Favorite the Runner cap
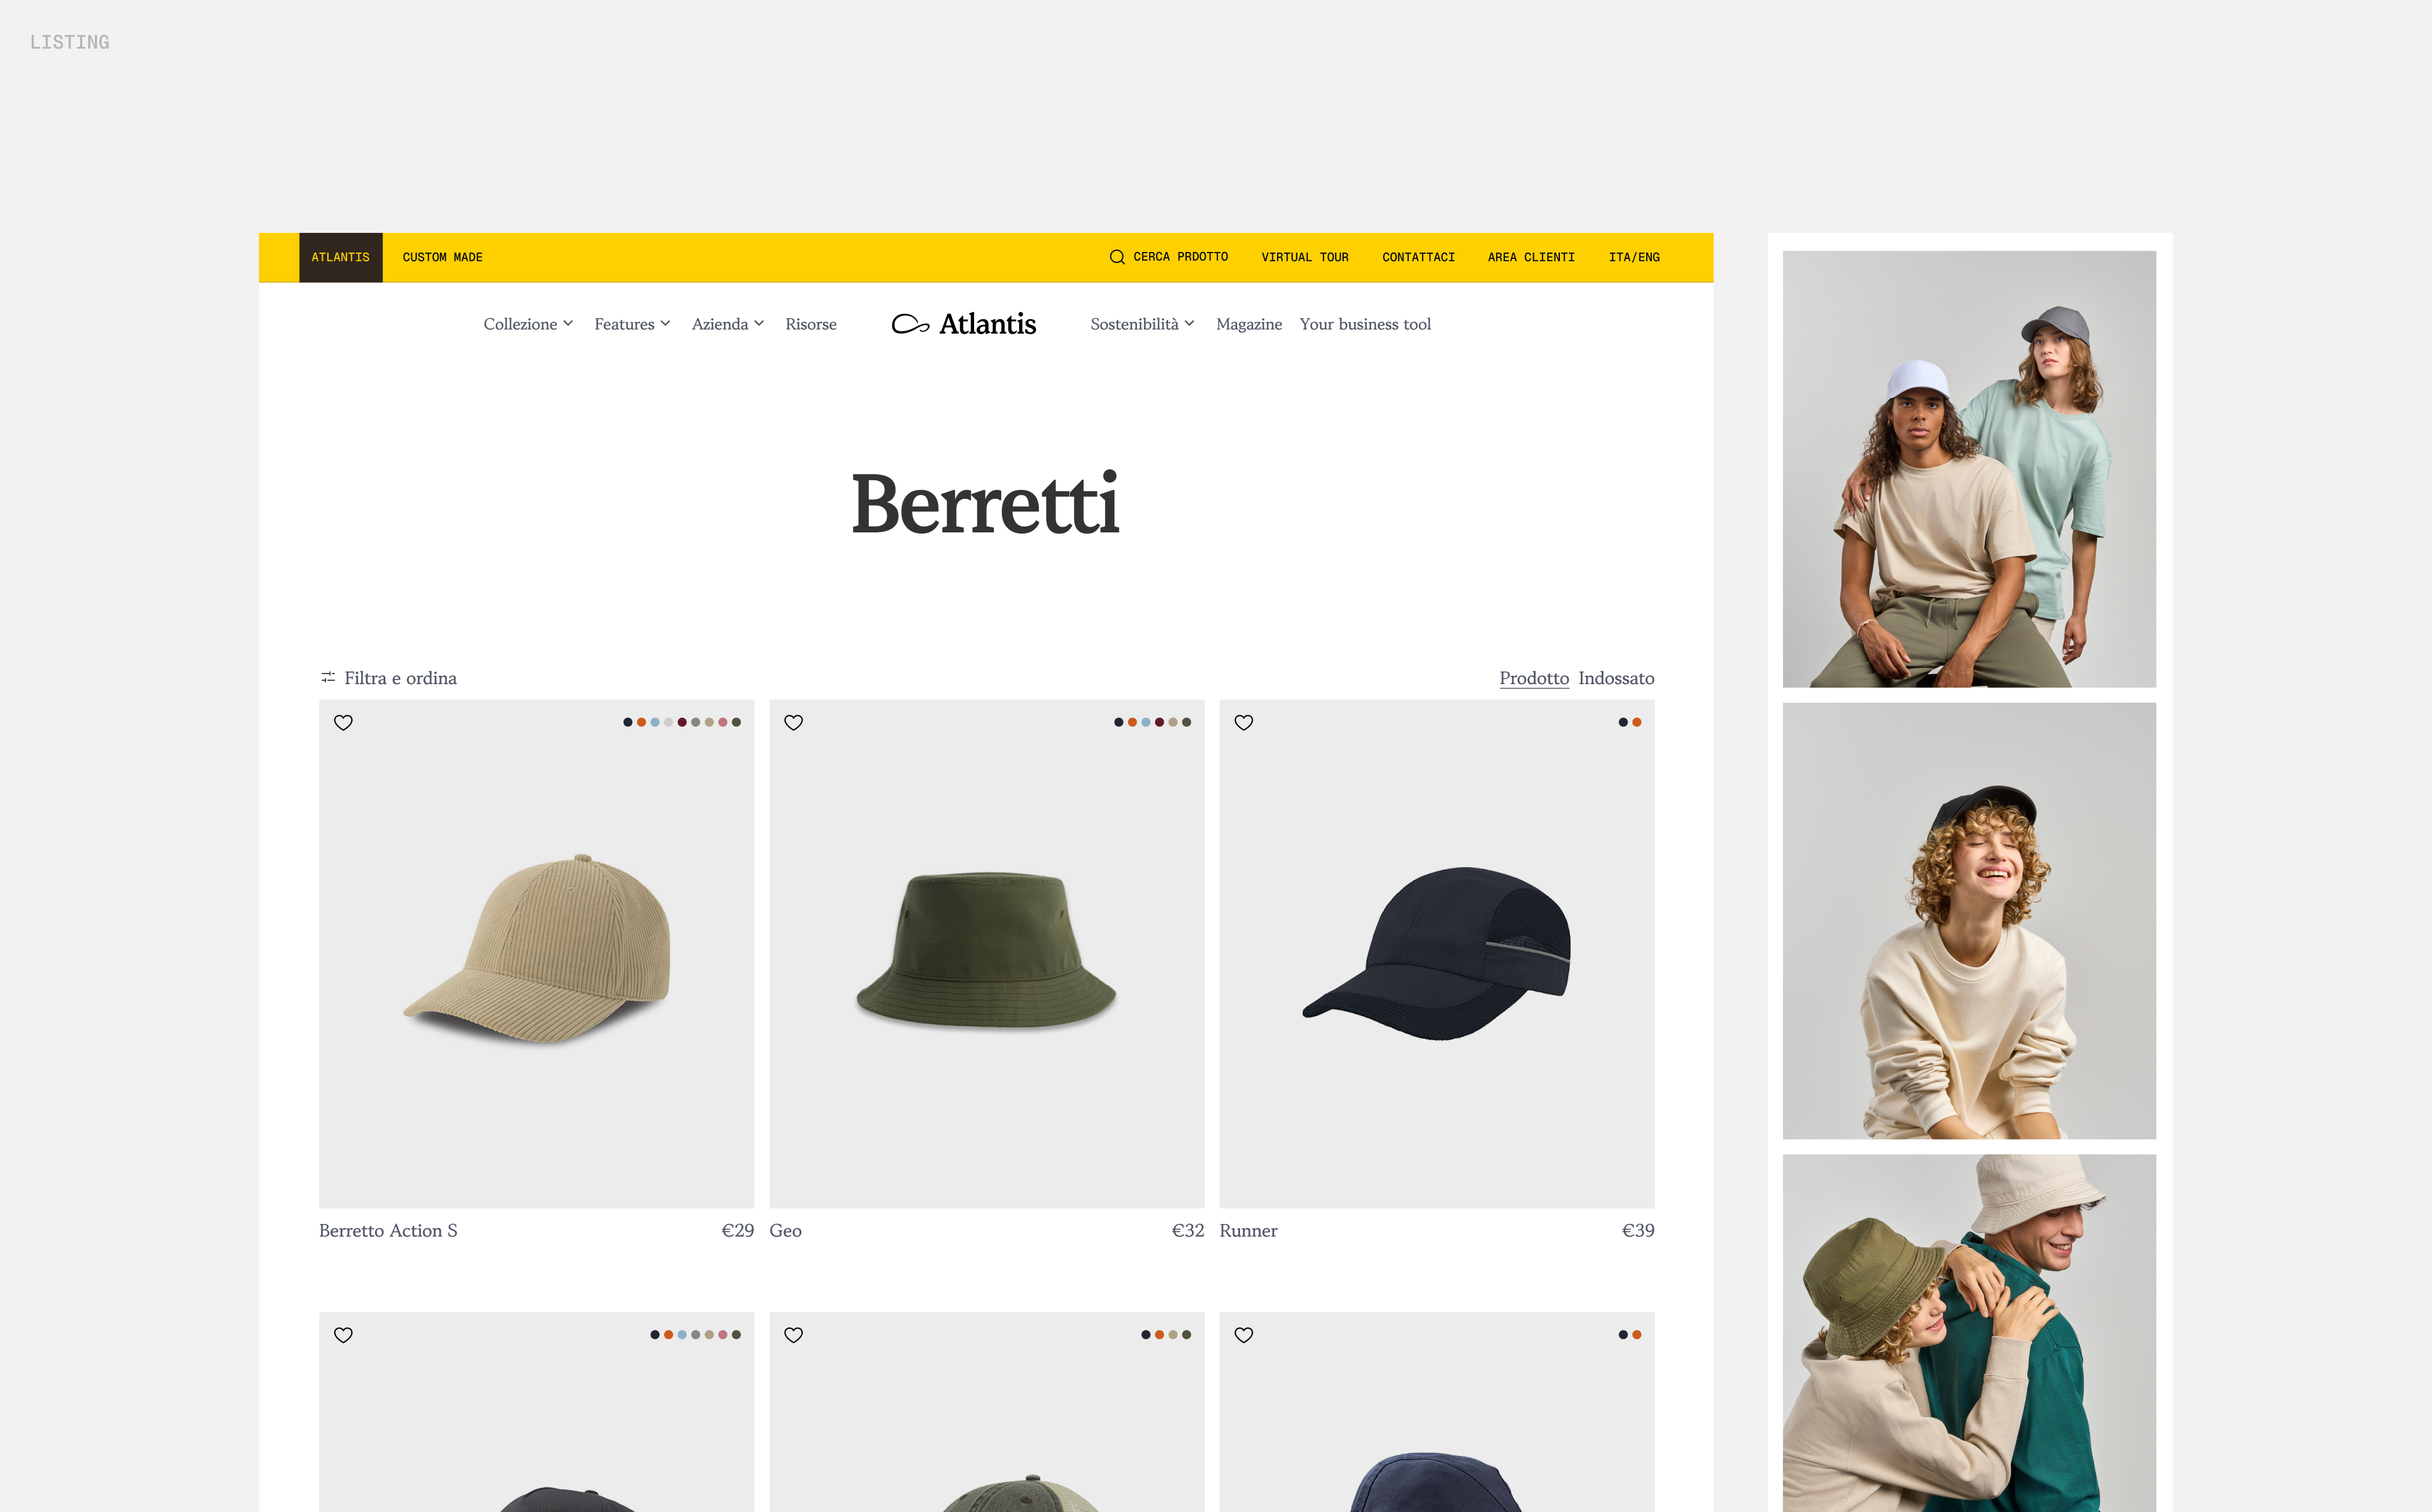 [x=1244, y=723]
